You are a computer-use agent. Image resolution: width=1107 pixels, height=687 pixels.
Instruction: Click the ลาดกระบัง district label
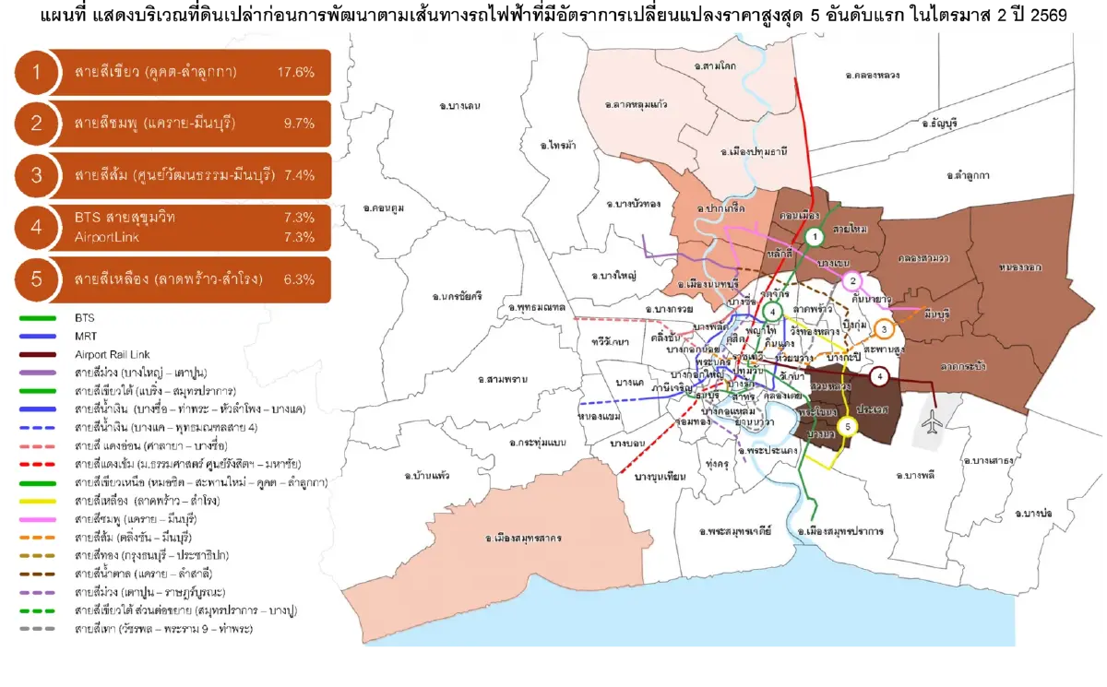[x=962, y=366]
